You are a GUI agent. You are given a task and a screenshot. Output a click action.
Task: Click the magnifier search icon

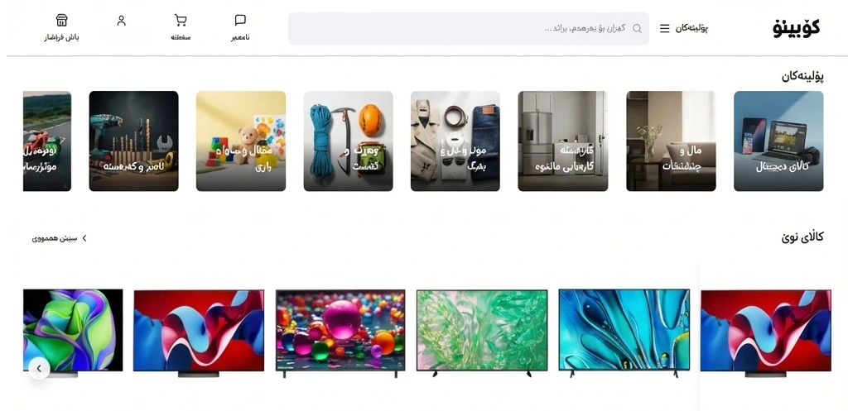tap(637, 29)
